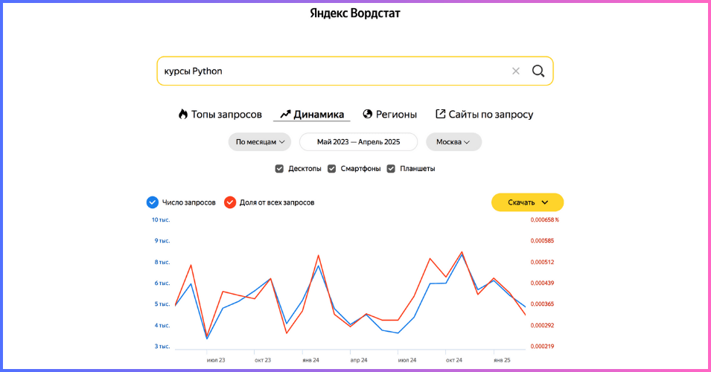711x372 pixels.
Task: Click the июл 23 timeline label
Action: (216, 360)
